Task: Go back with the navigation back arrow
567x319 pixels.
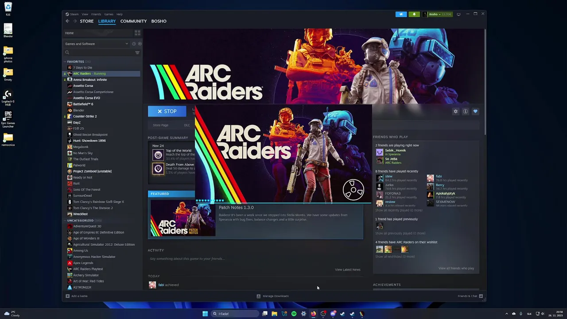Action: (x=67, y=21)
